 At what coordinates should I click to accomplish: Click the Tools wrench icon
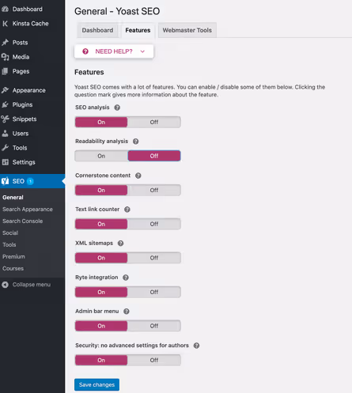(5, 148)
